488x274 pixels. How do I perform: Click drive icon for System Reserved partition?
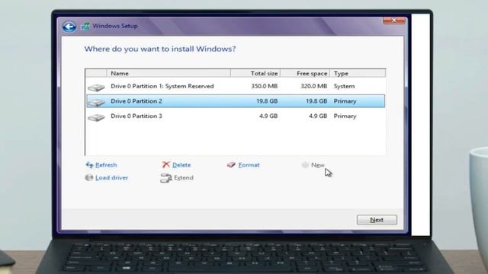point(96,88)
